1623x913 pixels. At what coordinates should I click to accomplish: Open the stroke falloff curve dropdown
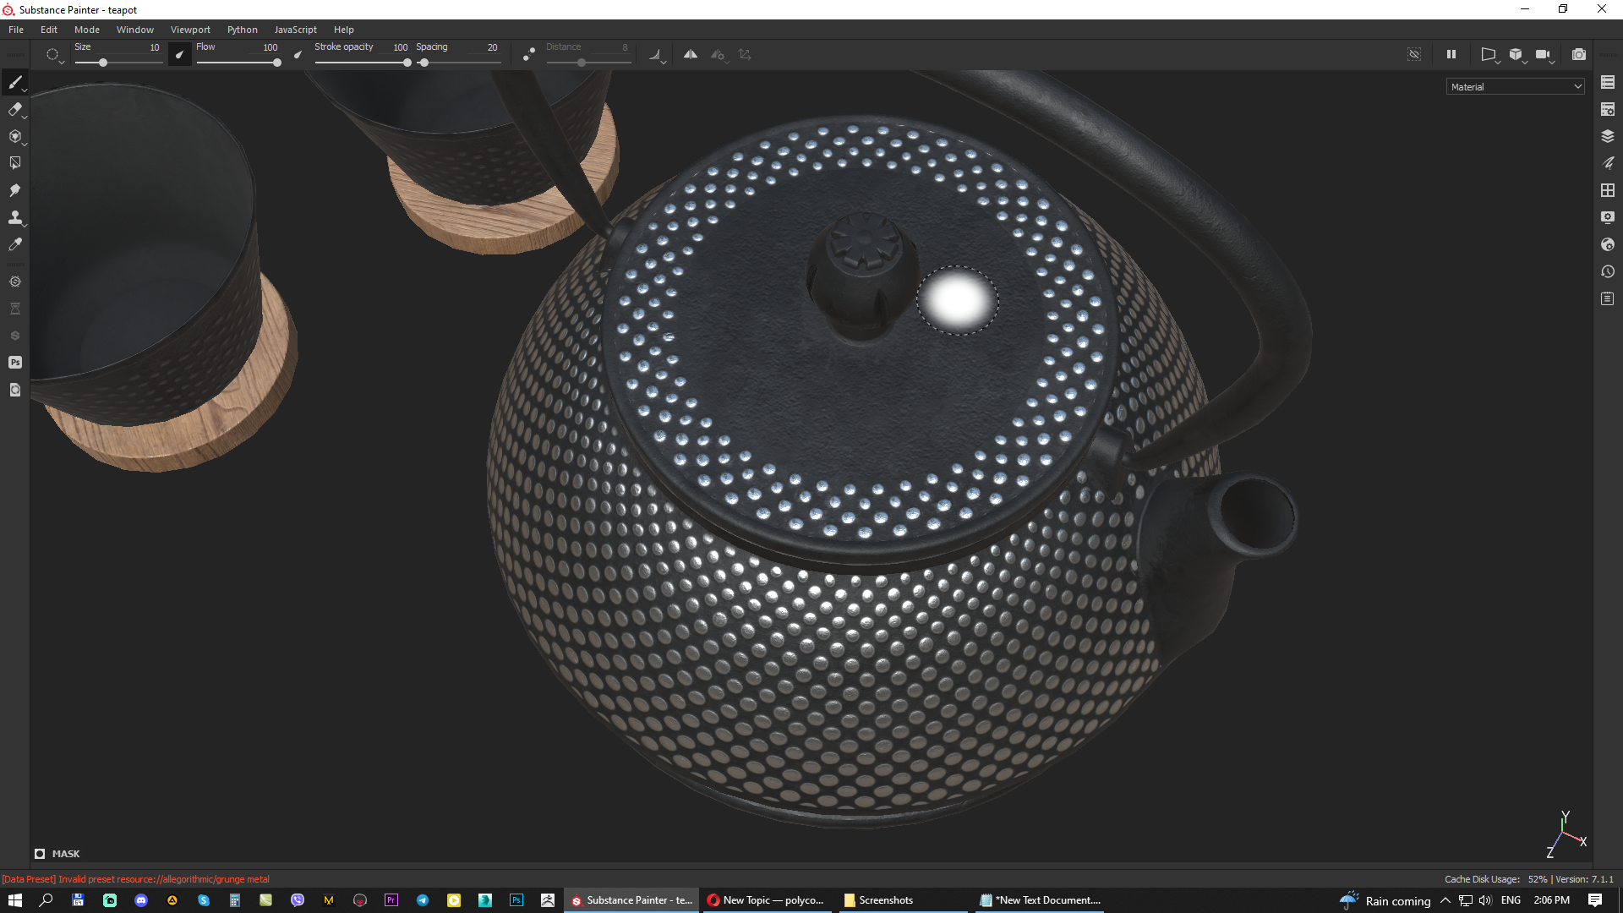point(657,55)
